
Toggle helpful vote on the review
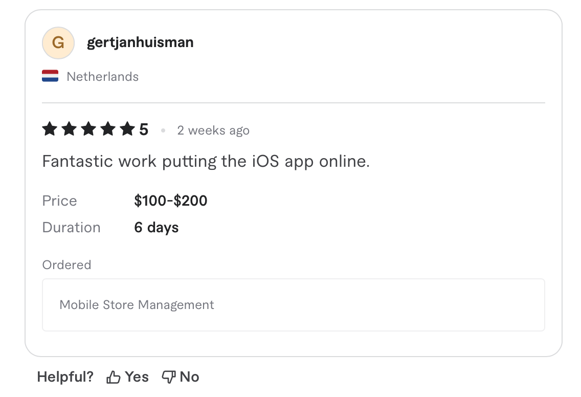[127, 377]
